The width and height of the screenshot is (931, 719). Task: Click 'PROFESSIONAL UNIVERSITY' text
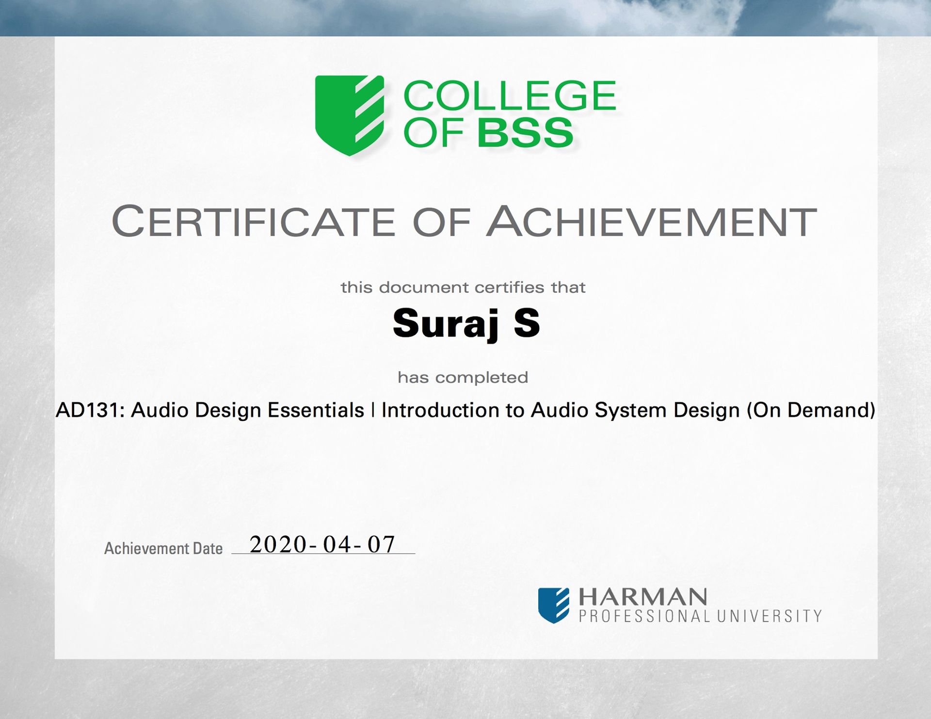pos(701,616)
